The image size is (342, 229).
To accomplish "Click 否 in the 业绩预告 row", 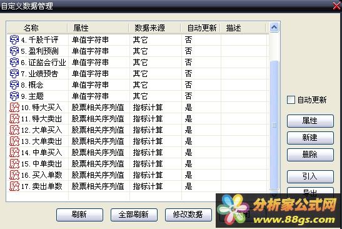I will pos(188,74).
